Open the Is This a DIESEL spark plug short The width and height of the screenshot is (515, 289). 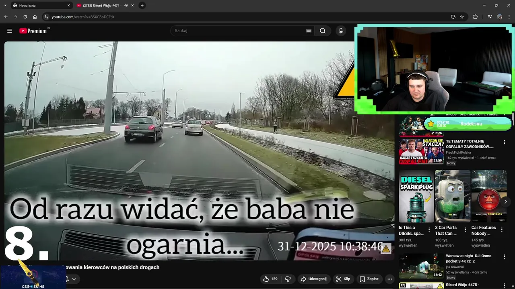416,196
